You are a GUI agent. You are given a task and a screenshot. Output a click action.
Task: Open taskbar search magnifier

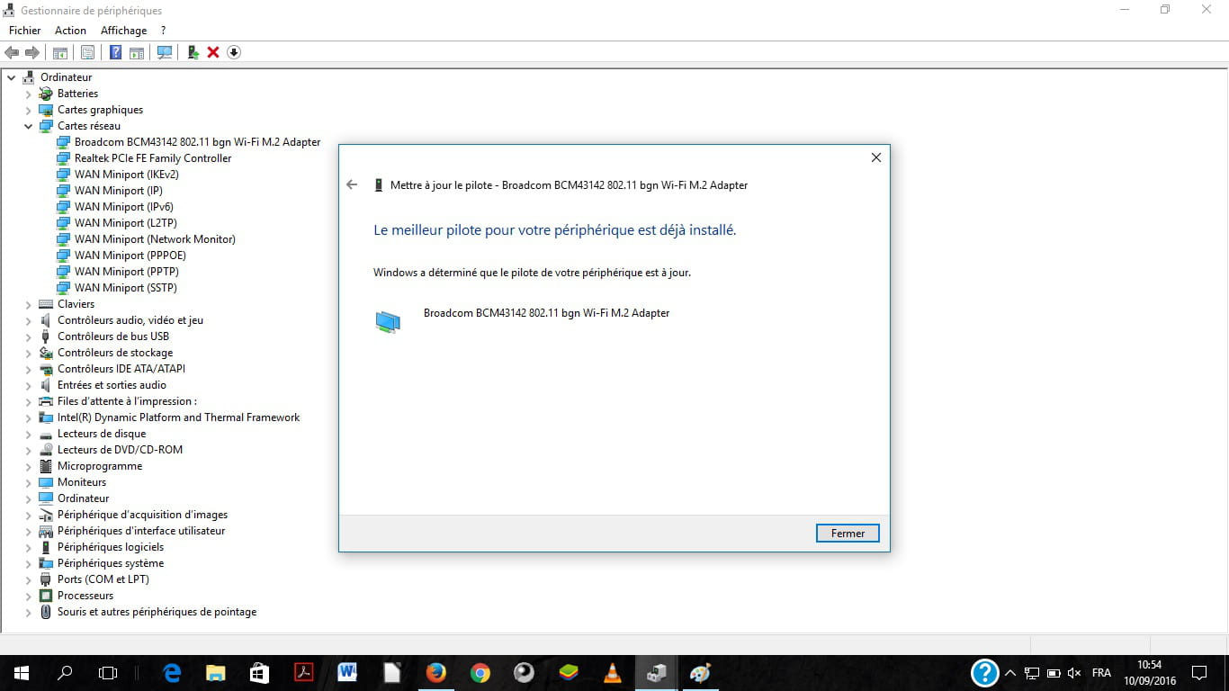65,672
